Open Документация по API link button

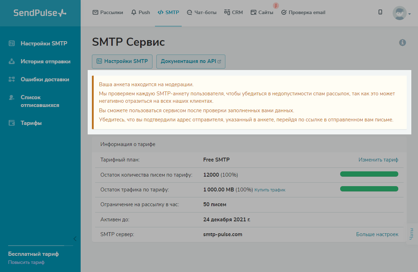[x=191, y=61]
